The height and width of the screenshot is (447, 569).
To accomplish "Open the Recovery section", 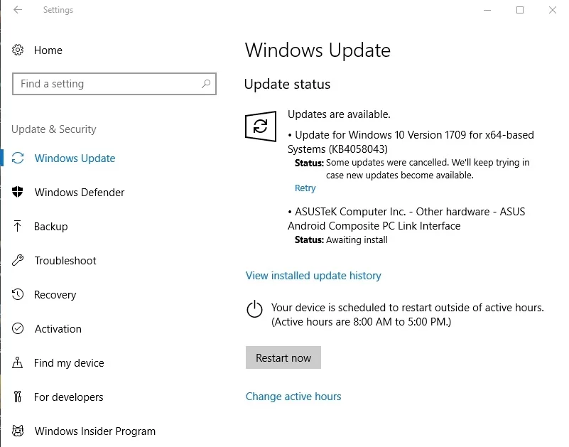I will tap(55, 294).
